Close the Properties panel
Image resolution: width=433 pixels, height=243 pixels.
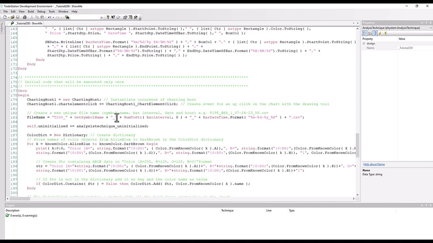click(431, 23)
